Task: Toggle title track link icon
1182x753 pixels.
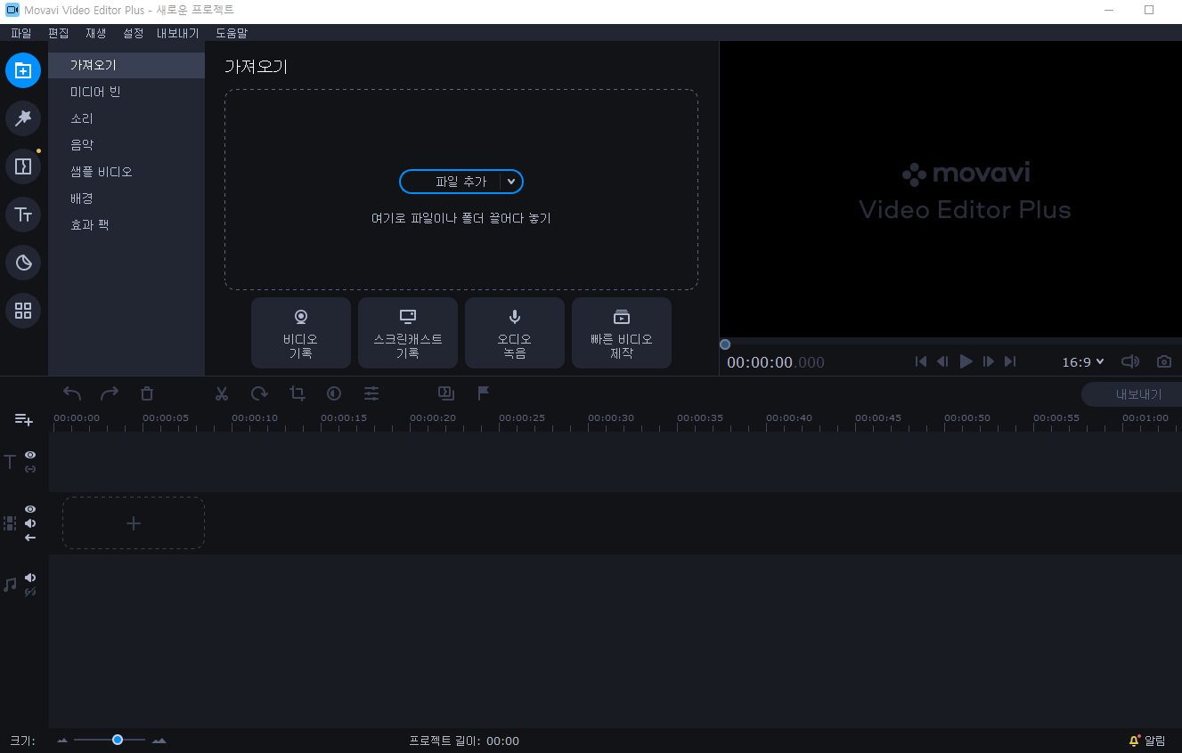Action: coord(30,469)
